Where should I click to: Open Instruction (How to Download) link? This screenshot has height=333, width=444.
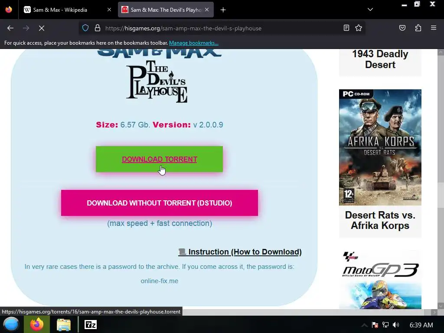coord(240,252)
